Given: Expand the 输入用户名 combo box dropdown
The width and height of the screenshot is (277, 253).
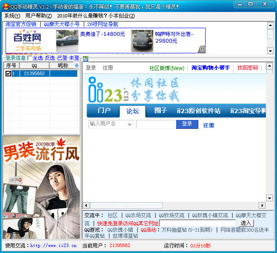Looking at the screenshot, I should tap(130, 124).
